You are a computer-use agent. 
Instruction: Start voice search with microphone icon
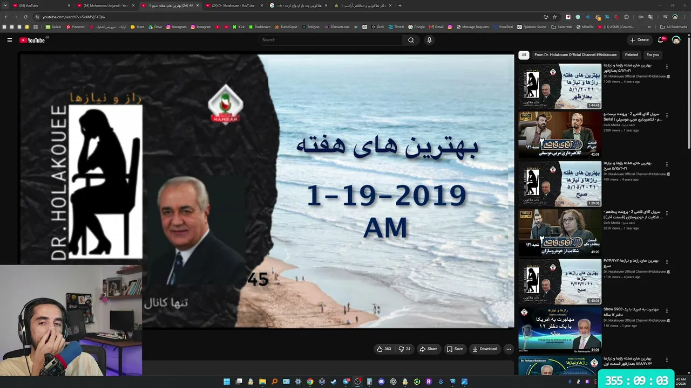pos(429,40)
